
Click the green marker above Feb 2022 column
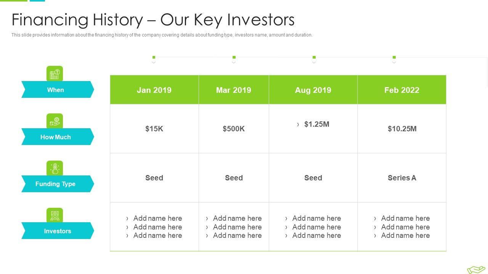(394, 57)
